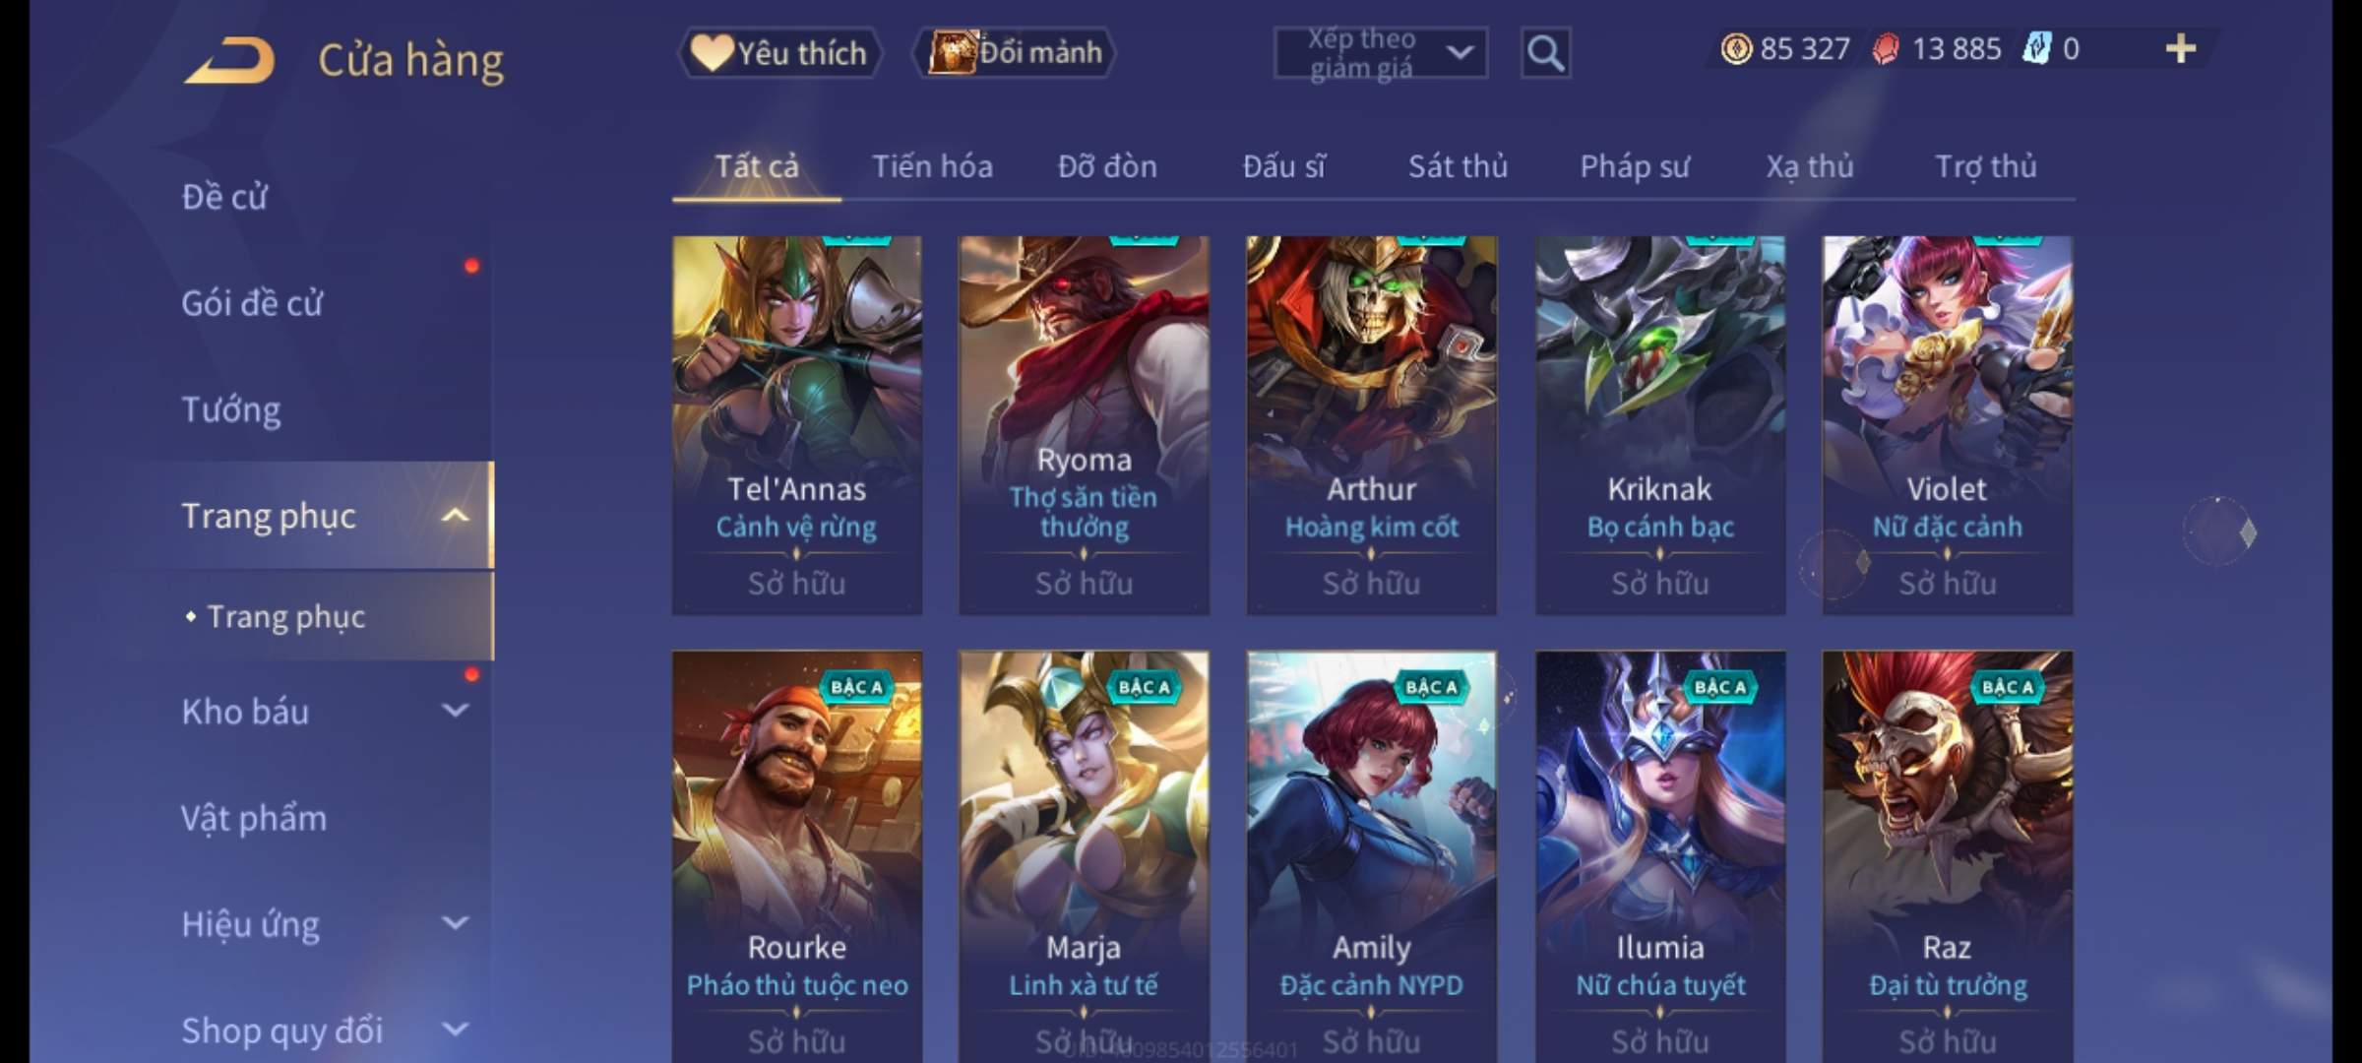Switch to the Pháp sư tab

click(1635, 166)
